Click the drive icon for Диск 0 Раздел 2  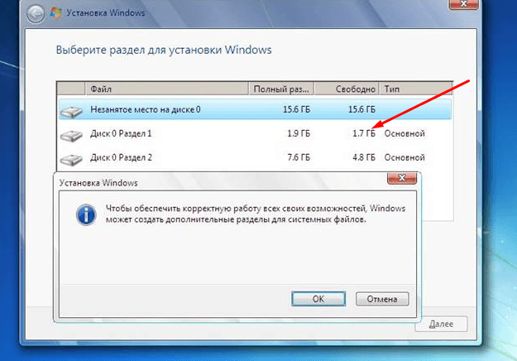pyautogui.click(x=71, y=159)
